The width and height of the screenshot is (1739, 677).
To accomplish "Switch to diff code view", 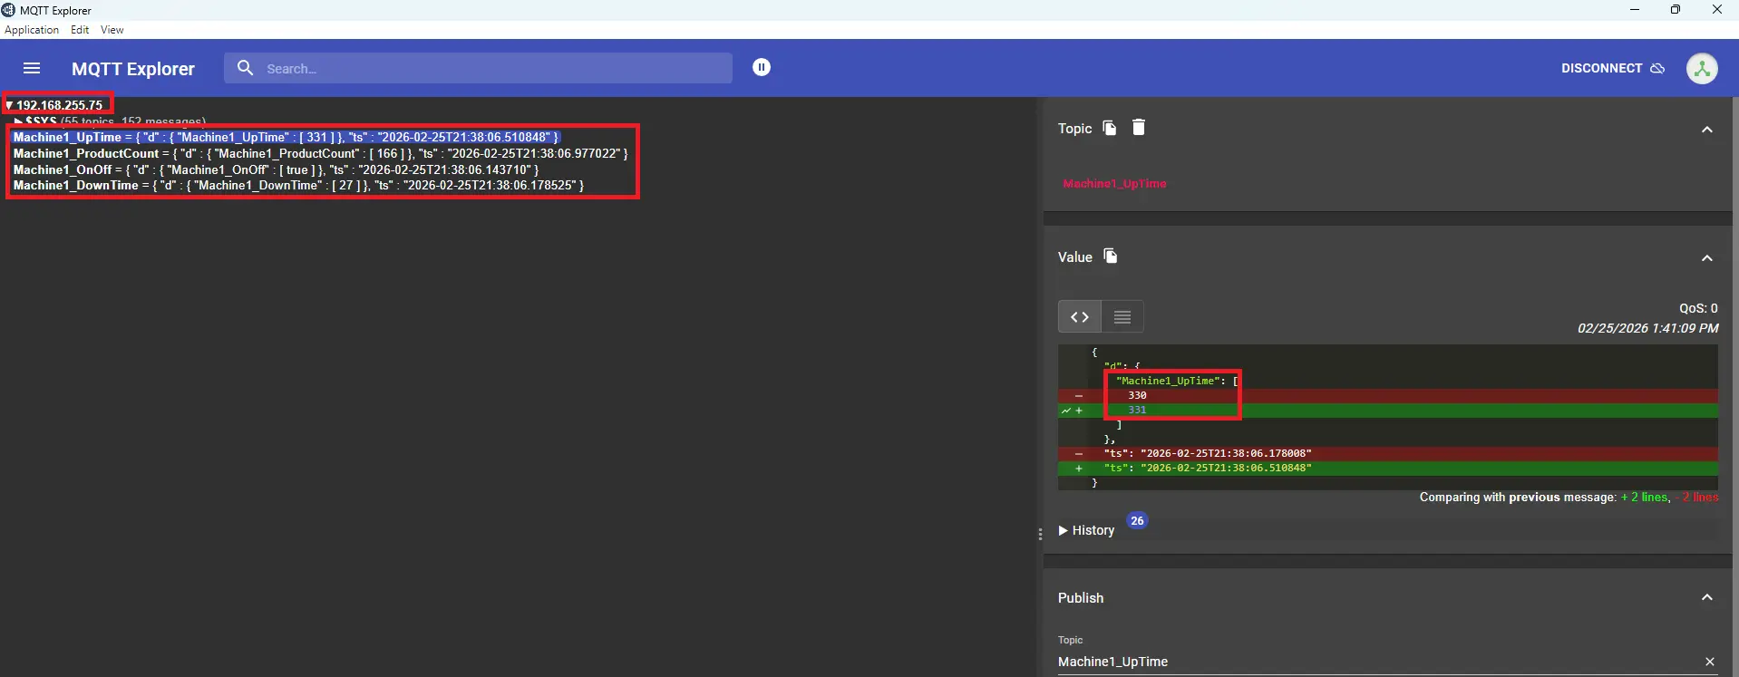I will 1079,317.
